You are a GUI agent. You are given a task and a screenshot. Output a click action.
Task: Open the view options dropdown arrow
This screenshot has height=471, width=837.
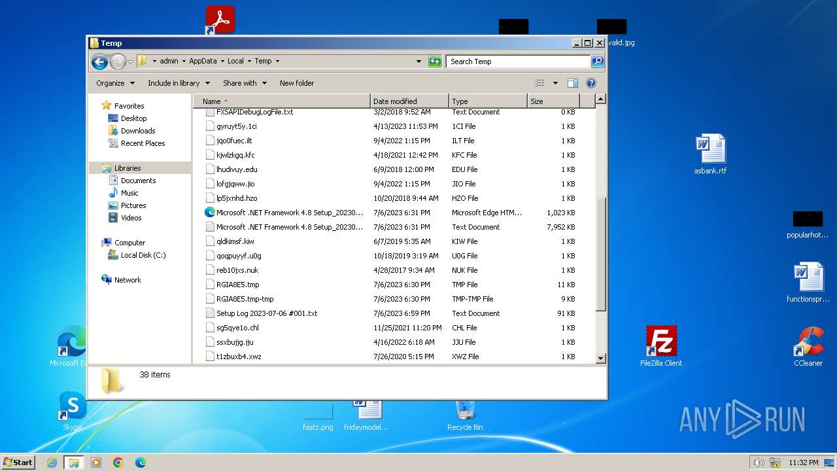[555, 83]
